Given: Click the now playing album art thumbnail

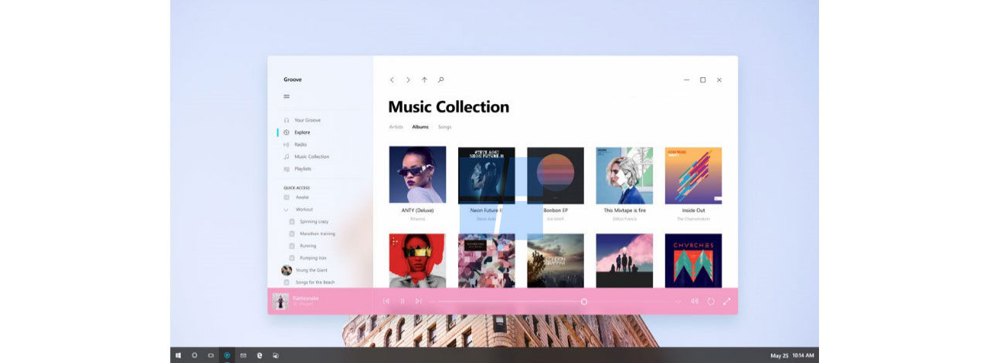Looking at the screenshot, I should coord(280,301).
